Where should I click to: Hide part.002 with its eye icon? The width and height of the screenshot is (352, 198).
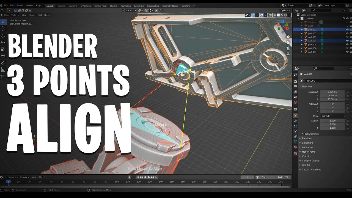(x=347, y=33)
